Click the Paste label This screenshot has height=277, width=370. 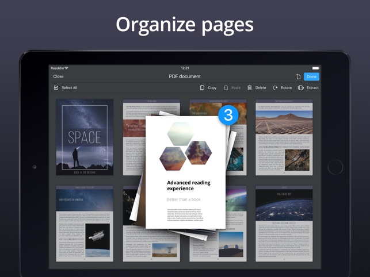tap(236, 88)
